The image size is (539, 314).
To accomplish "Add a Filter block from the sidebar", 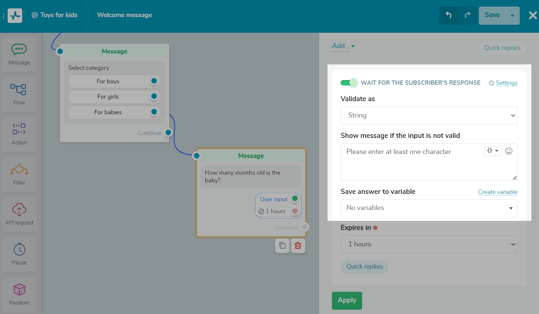I will [x=19, y=174].
